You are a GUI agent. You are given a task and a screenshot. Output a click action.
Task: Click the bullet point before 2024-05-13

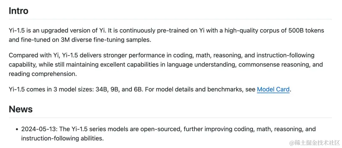(16, 129)
